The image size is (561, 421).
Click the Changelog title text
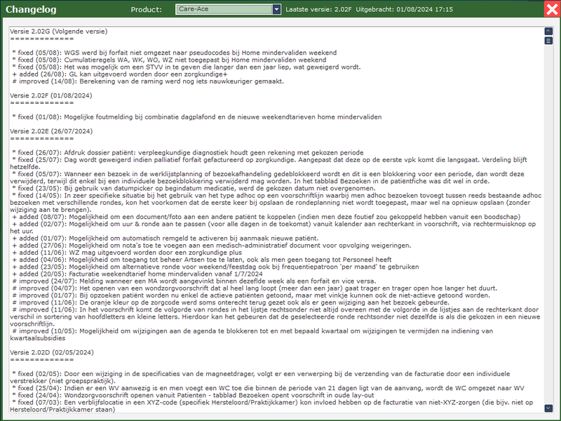click(31, 10)
